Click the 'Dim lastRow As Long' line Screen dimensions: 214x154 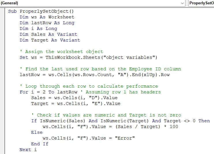(47, 23)
